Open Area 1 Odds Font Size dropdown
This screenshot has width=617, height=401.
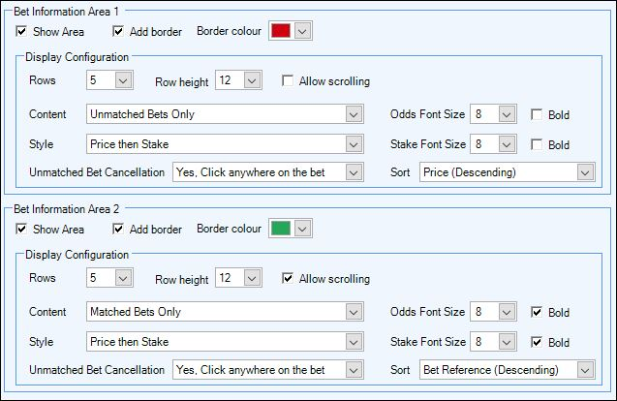tap(493, 114)
